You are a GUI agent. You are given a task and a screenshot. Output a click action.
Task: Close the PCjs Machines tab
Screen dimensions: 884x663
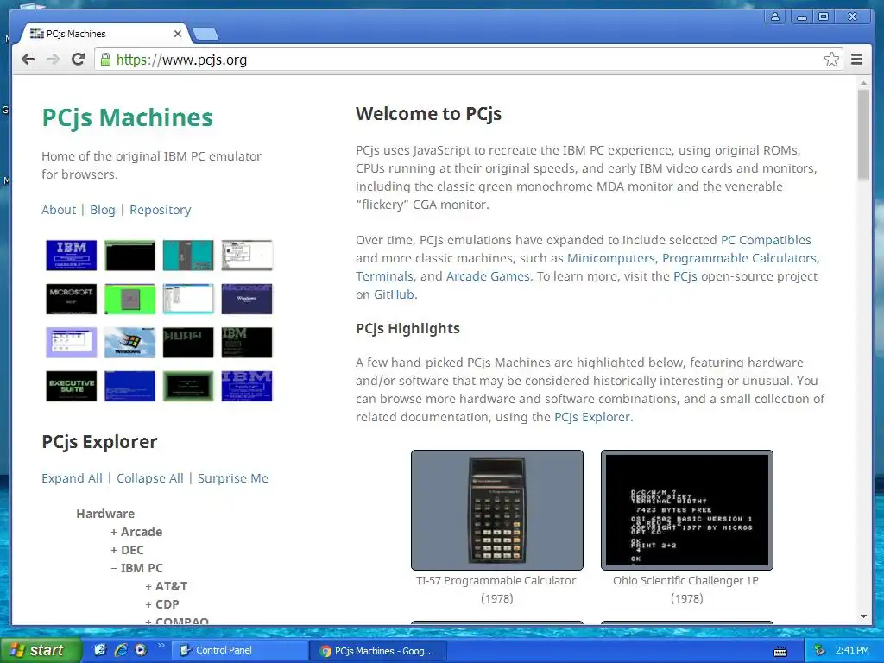tap(178, 34)
